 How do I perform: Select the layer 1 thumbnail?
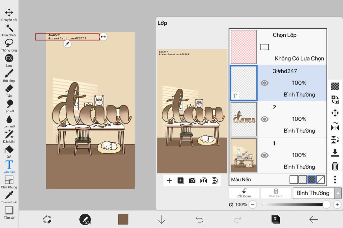coord(244,155)
